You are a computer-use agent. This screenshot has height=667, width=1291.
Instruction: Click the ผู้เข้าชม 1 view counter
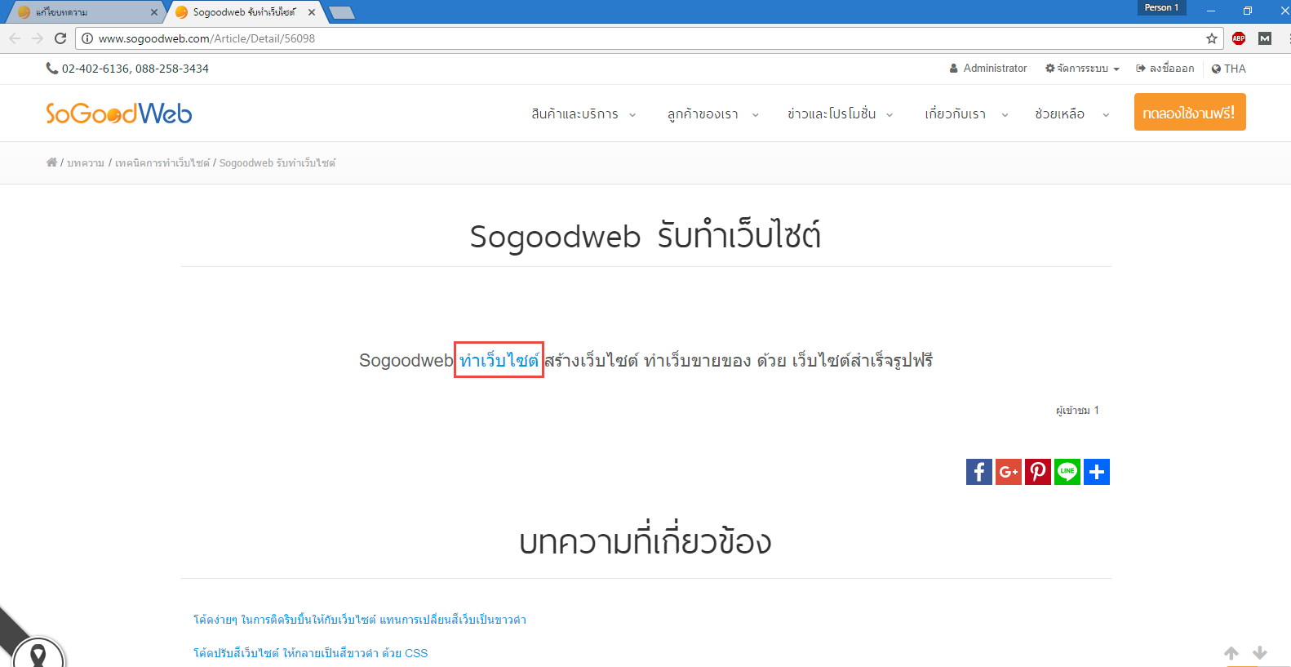[x=1077, y=410]
